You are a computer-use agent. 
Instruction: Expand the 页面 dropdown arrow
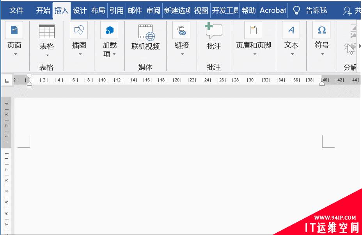pyautogui.click(x=15, y=54)
